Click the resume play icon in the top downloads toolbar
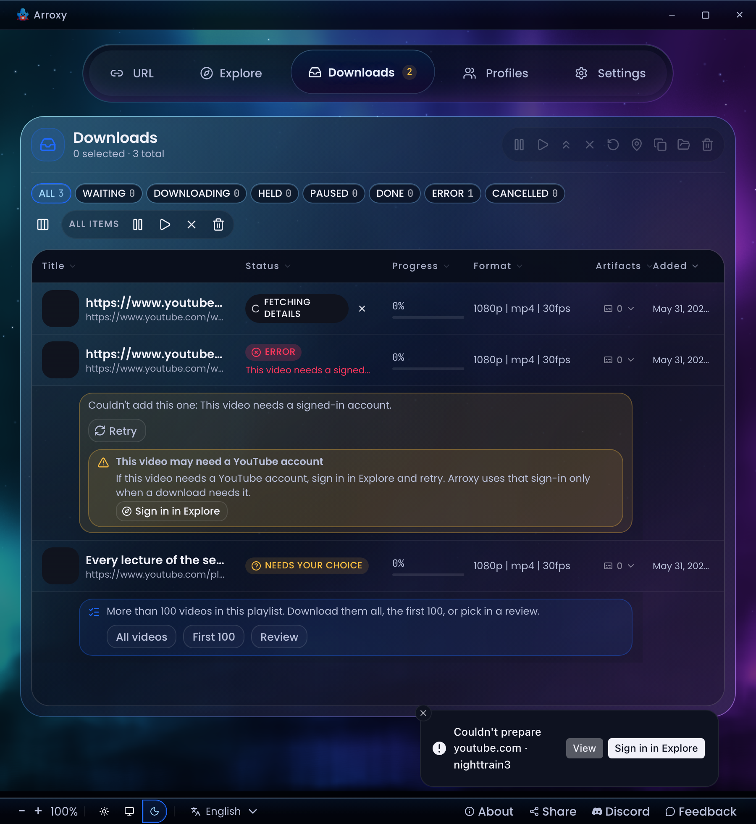 [x=543, y=145]
